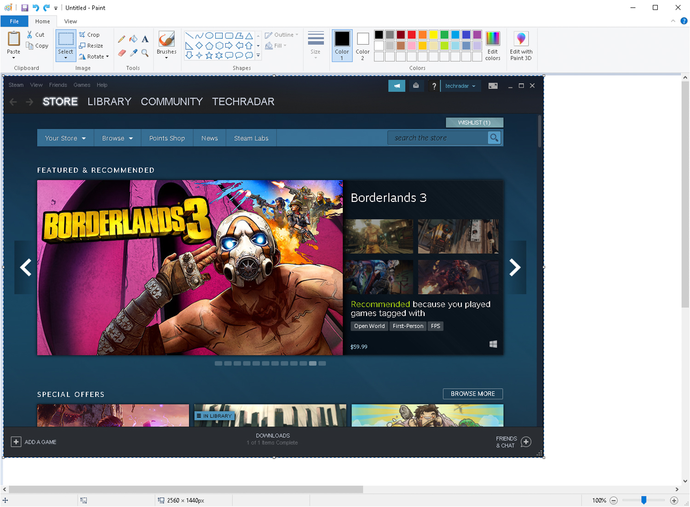
Task: Choose the Triangle shape
Action: 249,35
